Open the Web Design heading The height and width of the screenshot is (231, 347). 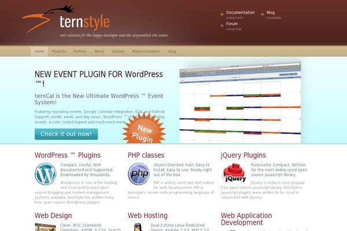click(53, 215)
